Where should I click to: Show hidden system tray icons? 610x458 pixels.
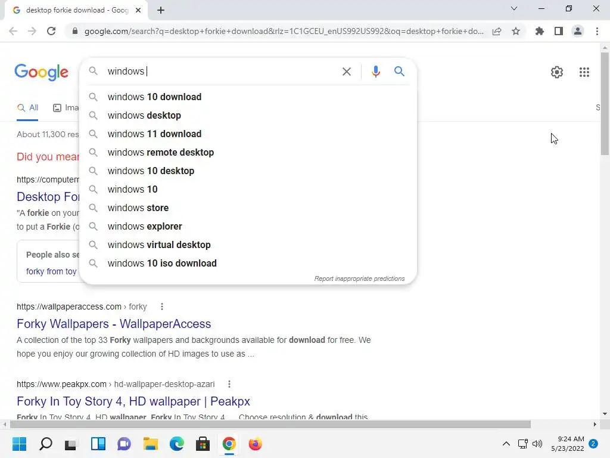[506, 444]
